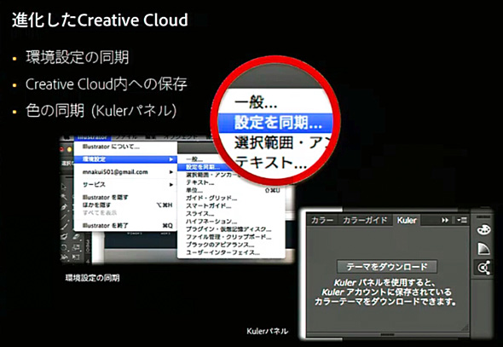Switch to the カラー tab
This screenshot has width=503, height=347.
[x=322, y=221]
